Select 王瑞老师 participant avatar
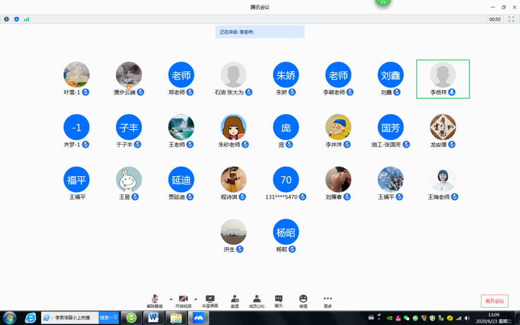Viewport: 520px width, 325px height. pos(443,180)
